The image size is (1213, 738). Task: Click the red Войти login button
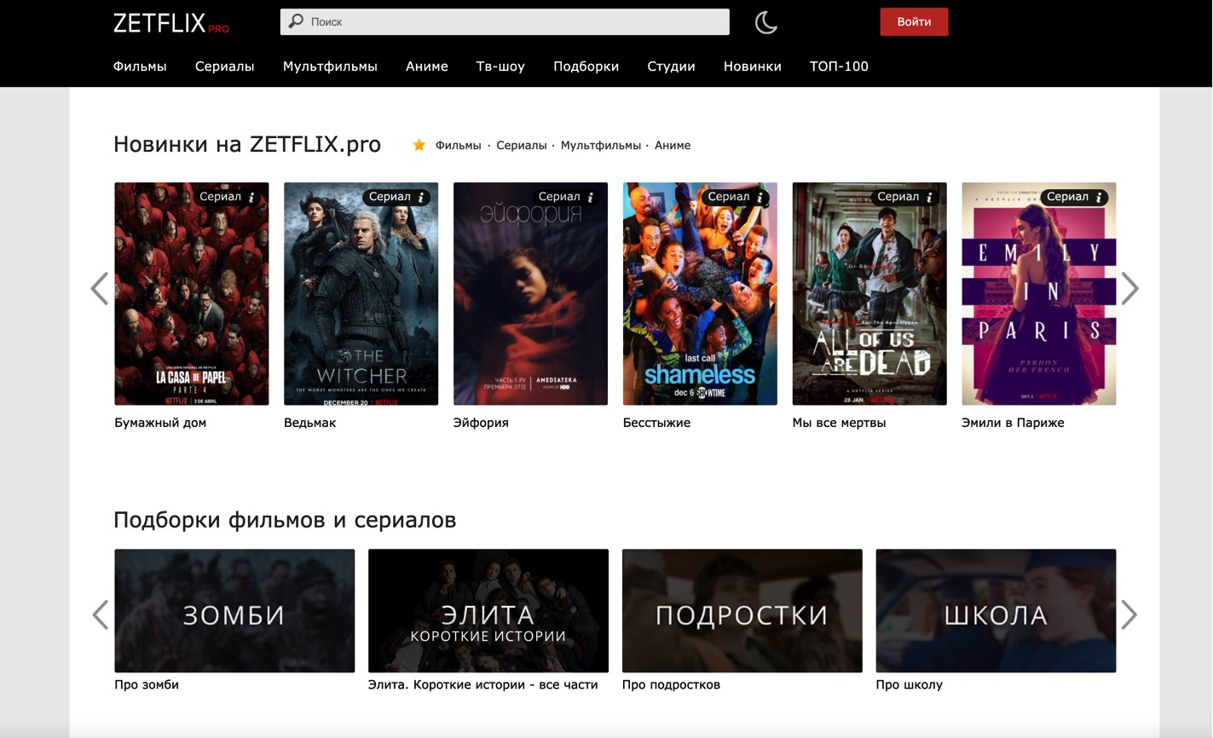click(x=914, y=22)
